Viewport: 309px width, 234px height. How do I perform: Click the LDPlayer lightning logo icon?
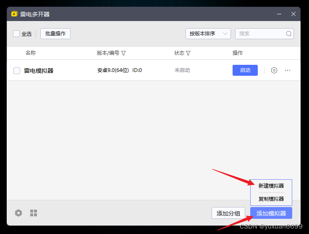[x=14, y=14]
